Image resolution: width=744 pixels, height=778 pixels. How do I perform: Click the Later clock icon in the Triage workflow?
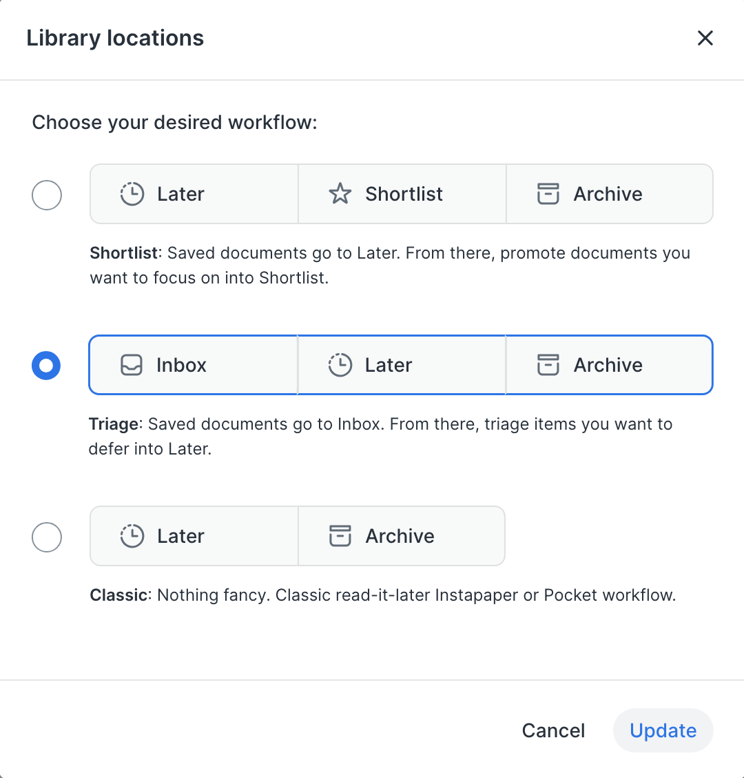click(340, 365)
